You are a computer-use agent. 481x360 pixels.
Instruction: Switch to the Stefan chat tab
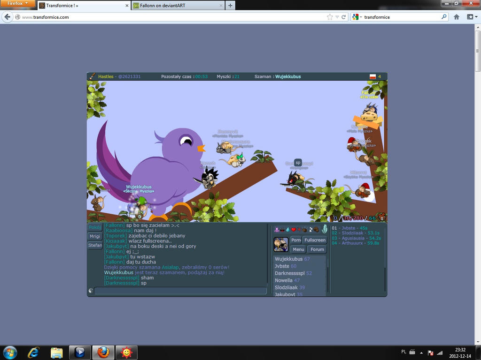tap(95, 245)
